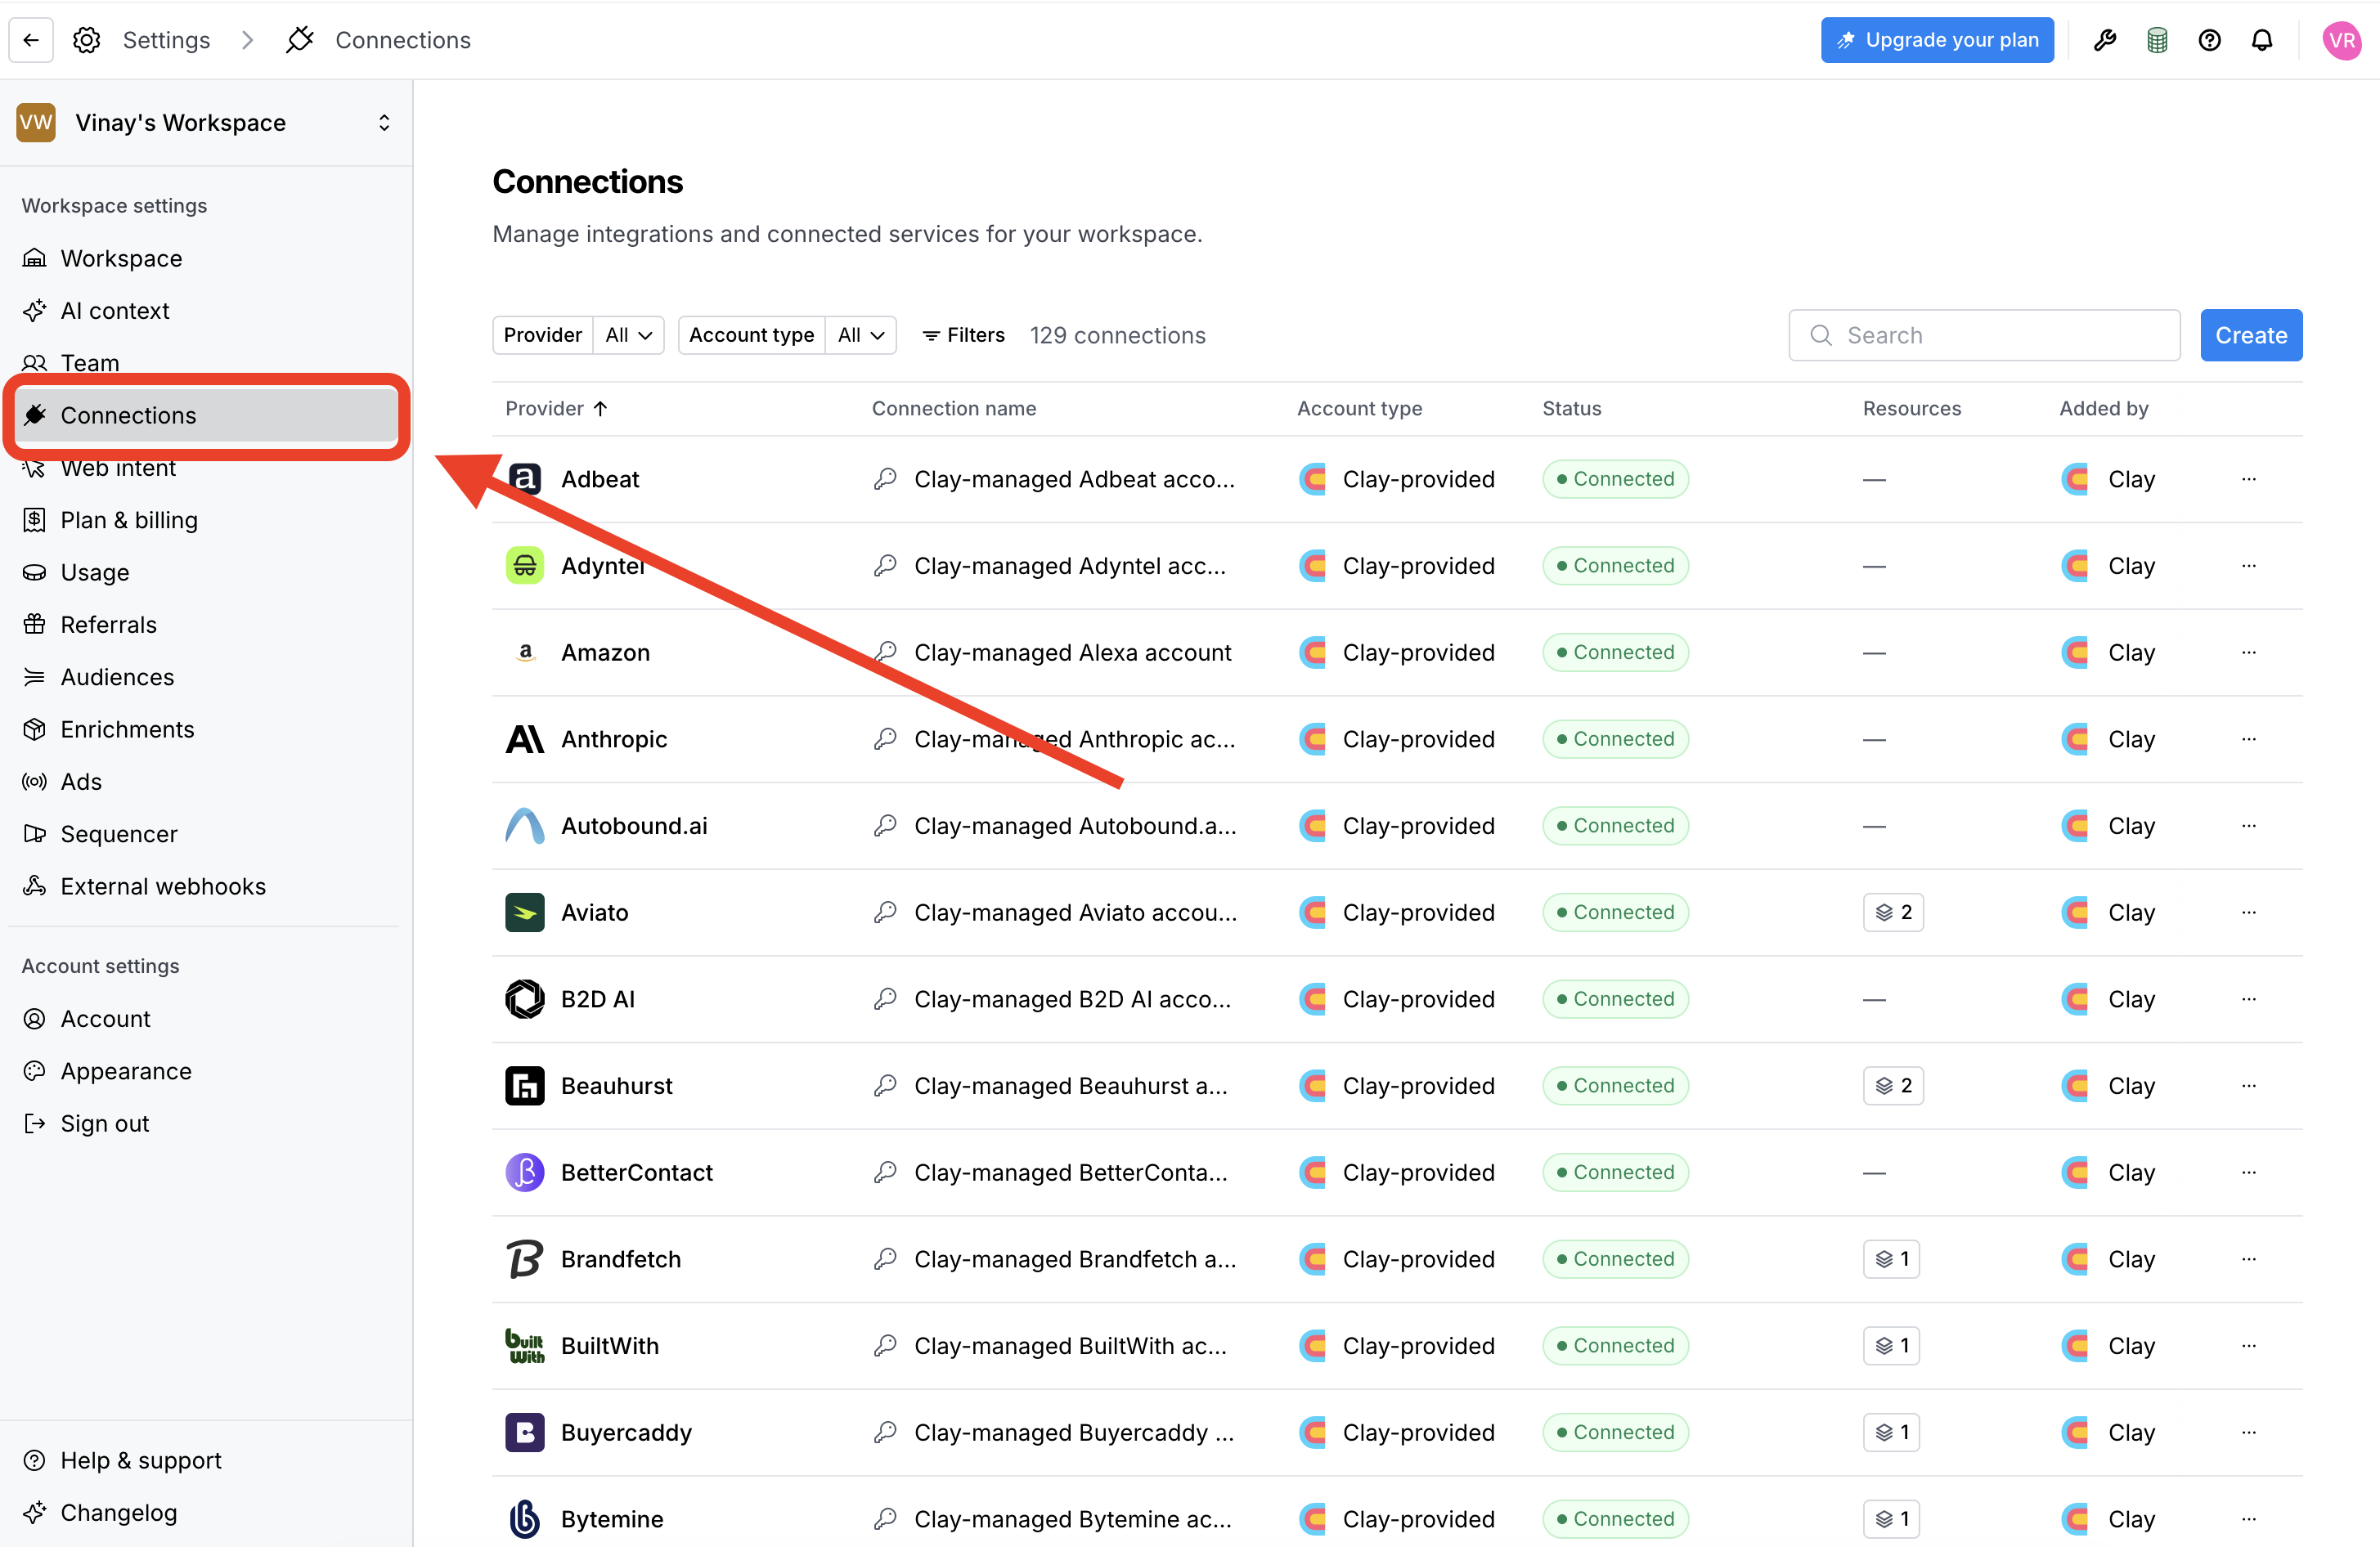Click the Connected status badge for Adbeat

[1615, 479]
